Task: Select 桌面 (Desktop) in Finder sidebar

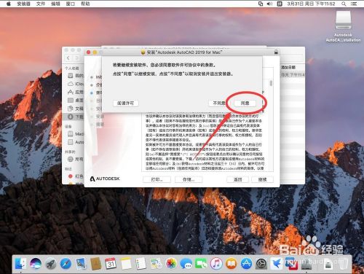Action: pyautogui.click(x=76, y=100)
